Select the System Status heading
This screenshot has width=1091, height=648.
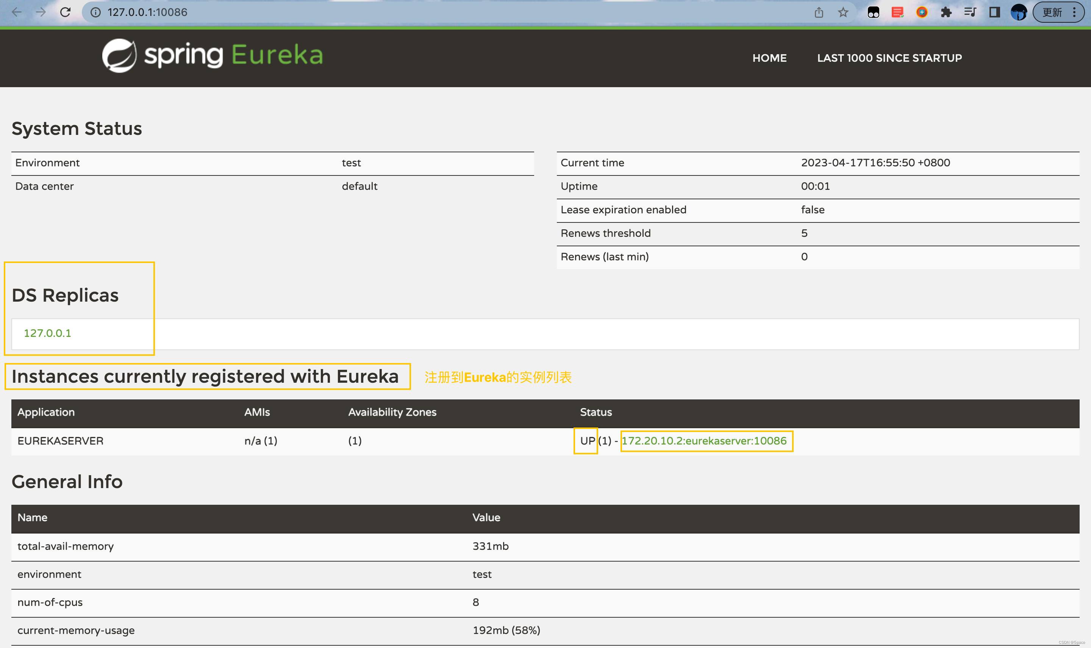pos(77,128)
